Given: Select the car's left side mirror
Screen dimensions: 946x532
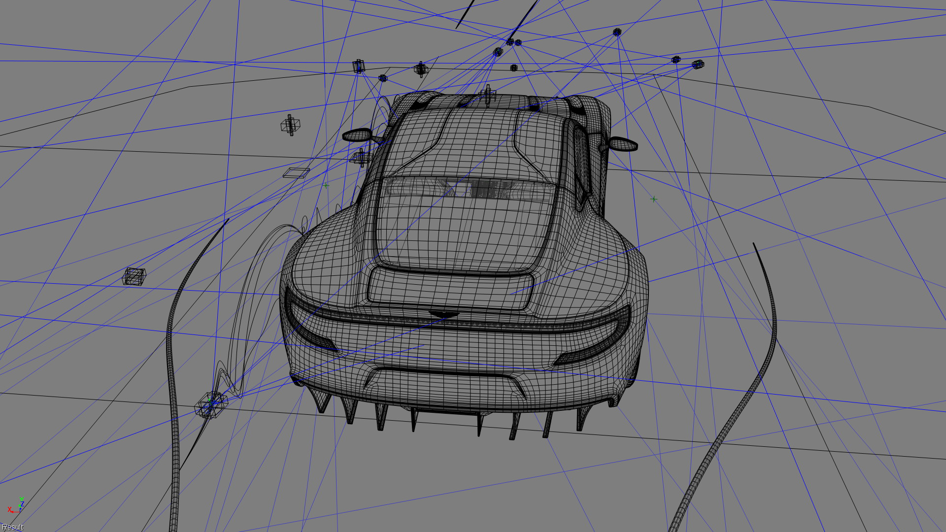Looking at the screenshot, I should 358,135.
